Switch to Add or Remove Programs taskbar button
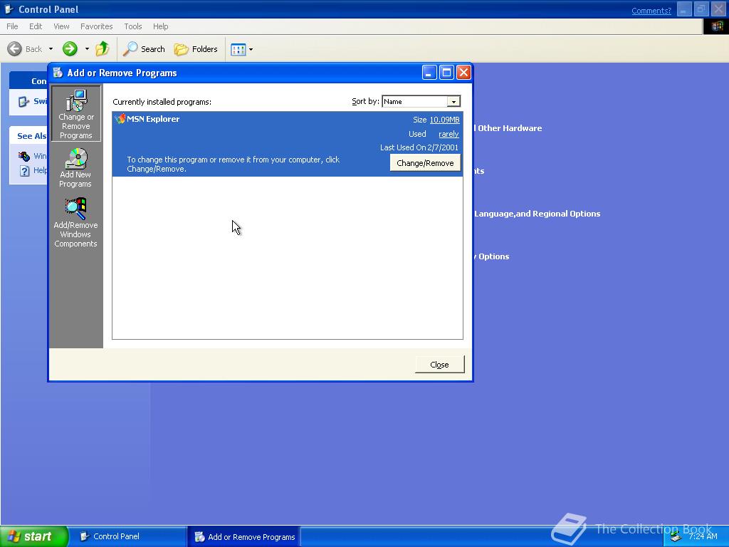This screenshot has height=547, width=729. pyautogui.click(x=243, y=537)
